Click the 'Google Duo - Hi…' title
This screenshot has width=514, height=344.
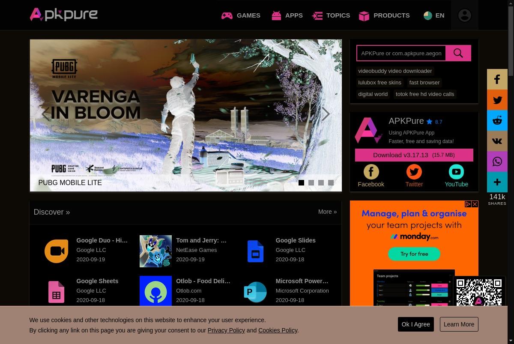pos(102,240)
